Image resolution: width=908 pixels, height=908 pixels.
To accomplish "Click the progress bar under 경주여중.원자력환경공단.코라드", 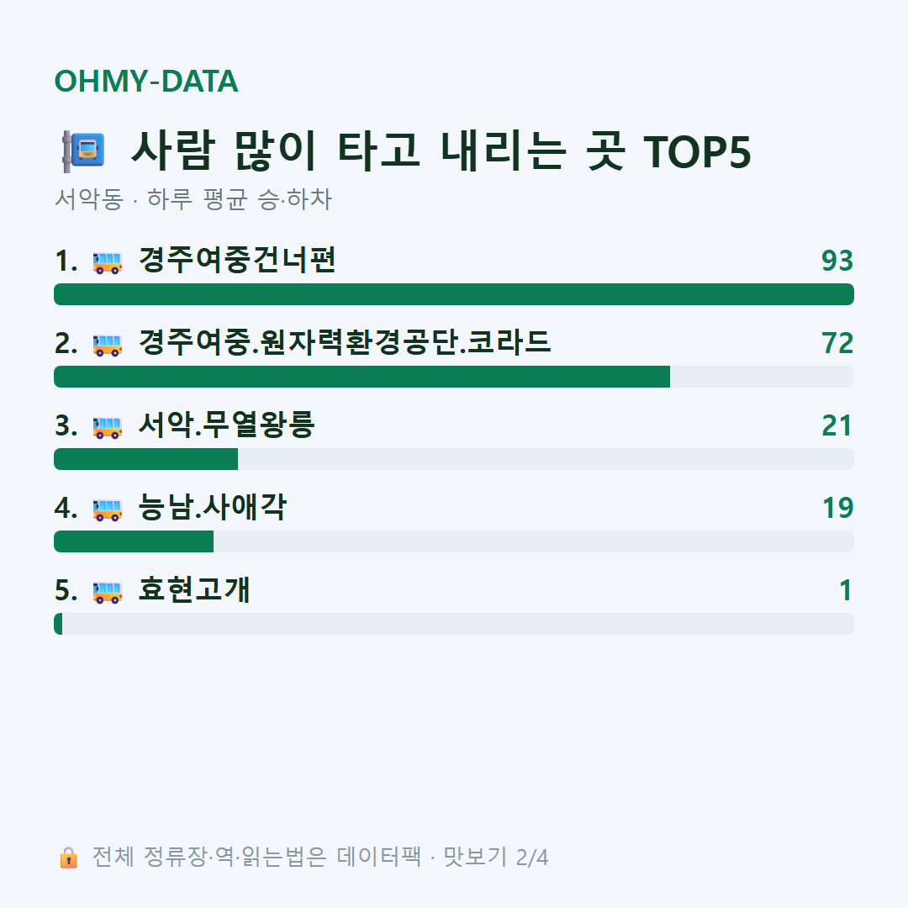I will [x=454, y=377].
